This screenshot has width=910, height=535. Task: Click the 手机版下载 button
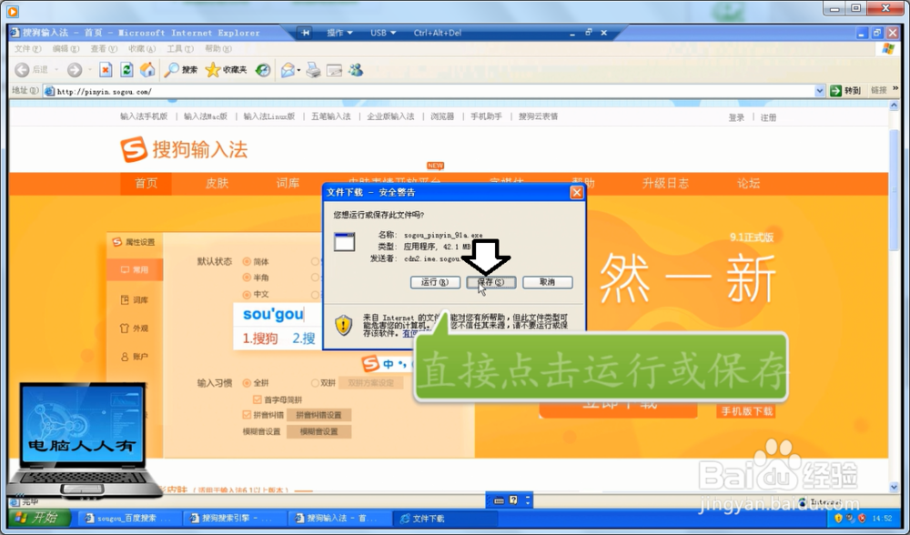pyautogui.click(x=746, y=411)
